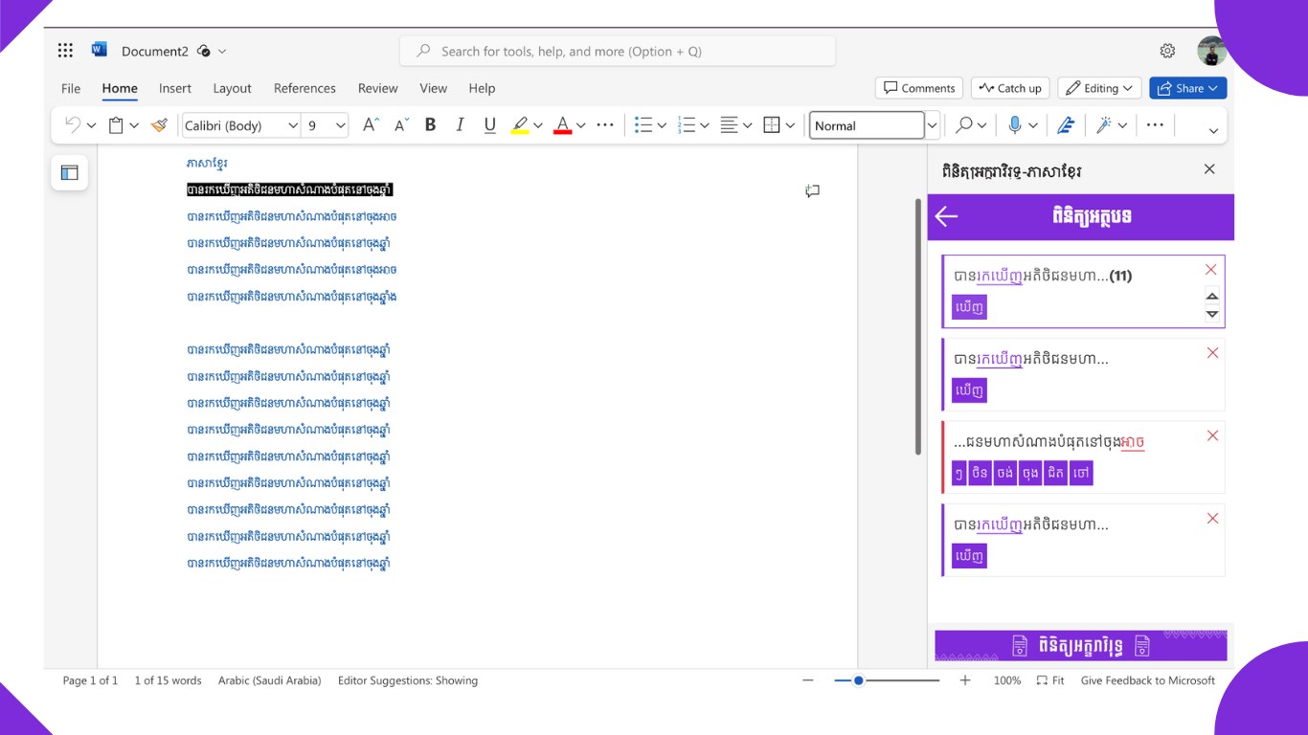Open more font options ellipsis
The width and height of the screenshot is (1308, 735).
605,125
